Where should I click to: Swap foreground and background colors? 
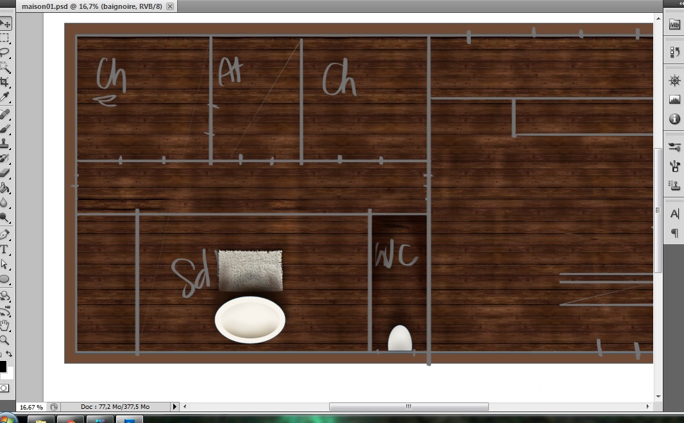coord(9,354)
